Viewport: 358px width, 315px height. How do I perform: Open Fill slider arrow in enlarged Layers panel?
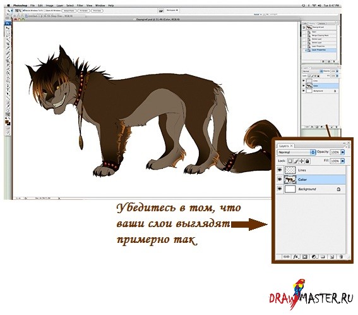[342, 161]
